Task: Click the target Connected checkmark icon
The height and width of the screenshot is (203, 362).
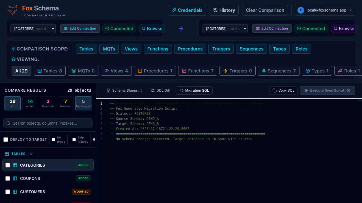Action: coord(299,28)
